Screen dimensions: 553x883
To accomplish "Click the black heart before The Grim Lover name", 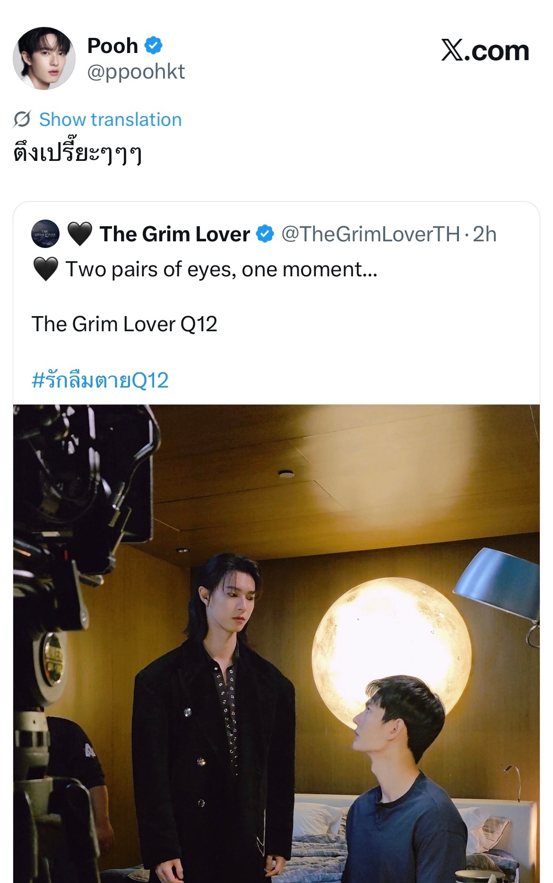I will pyautogui.click(x=80, y=234).
